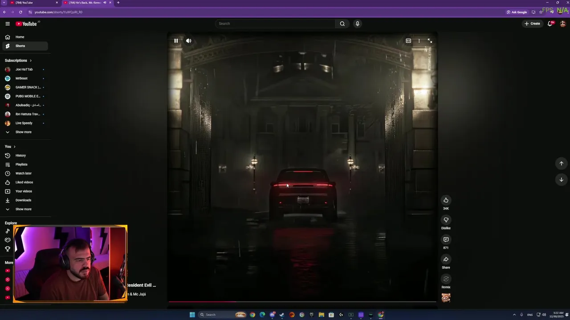570x320 pixels.
Task: Expand the Subscriptions section
Action: [x=18, y=60]
